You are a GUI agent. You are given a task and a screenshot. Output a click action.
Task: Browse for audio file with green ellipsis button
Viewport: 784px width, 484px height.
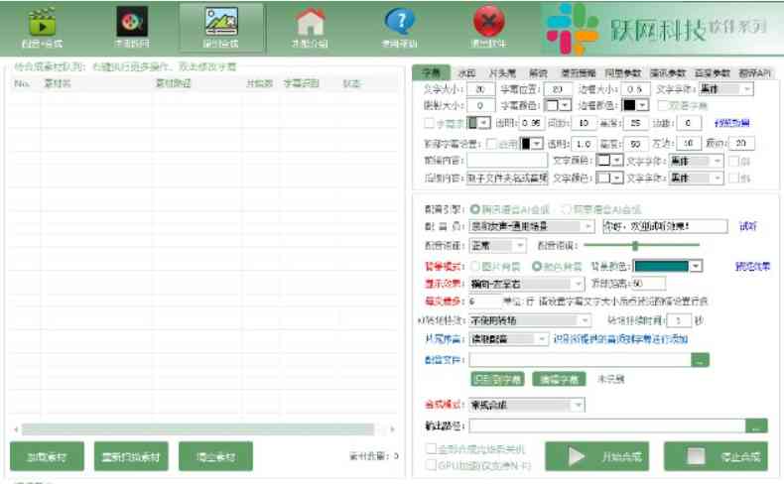coord(700,360)
